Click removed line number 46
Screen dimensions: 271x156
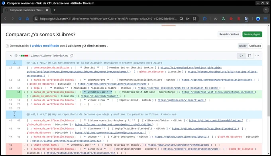(10, 149)
